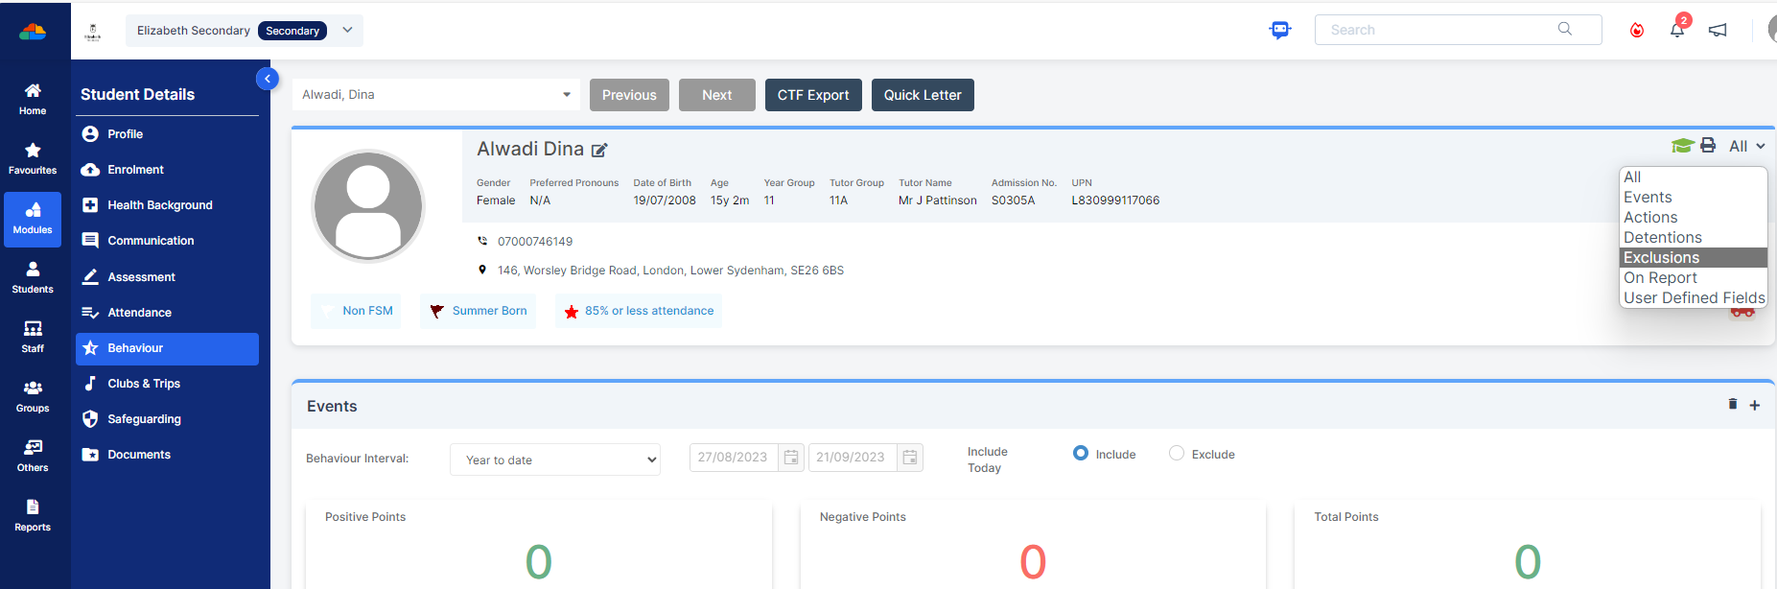Viewport: 1777px width, 589px height.
Task: Click the student profile photo placeholder
Action: click(368, 205)
